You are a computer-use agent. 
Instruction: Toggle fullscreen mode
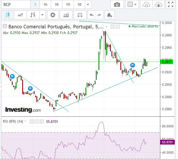[171, 4]
